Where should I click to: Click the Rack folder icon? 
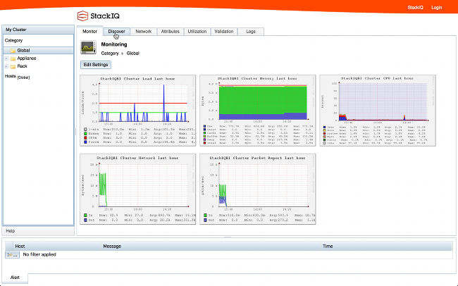coord(13,66)
